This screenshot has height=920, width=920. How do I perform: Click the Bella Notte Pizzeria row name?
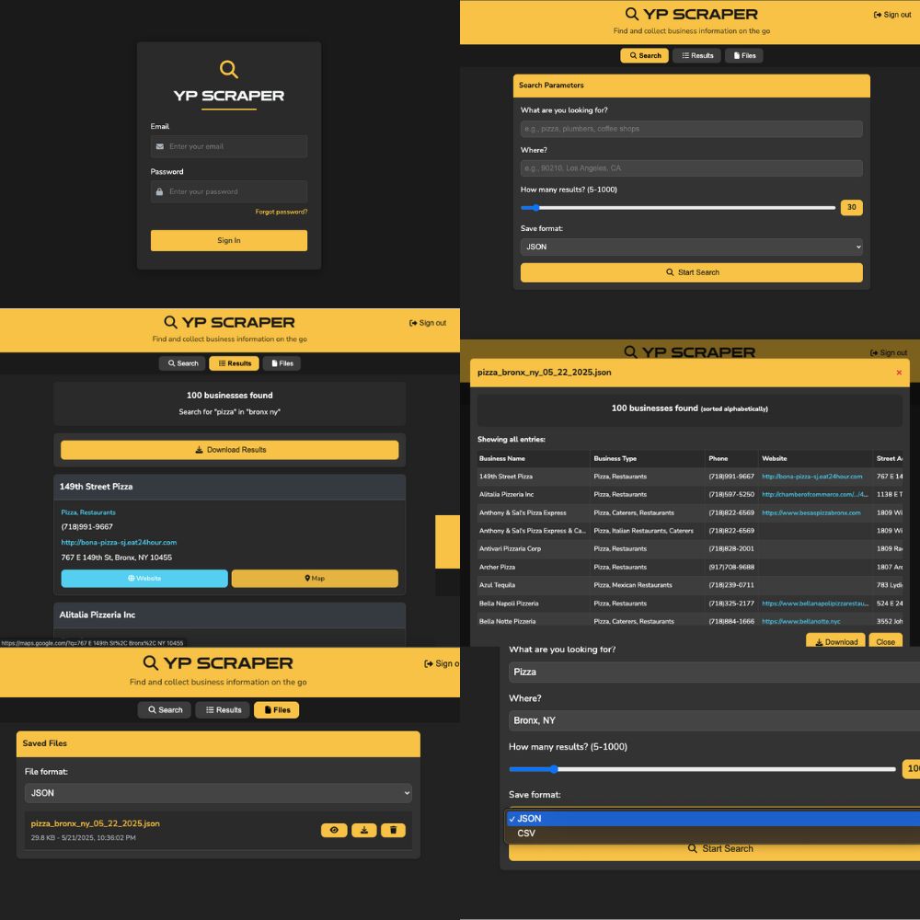(x=507, y=621)
